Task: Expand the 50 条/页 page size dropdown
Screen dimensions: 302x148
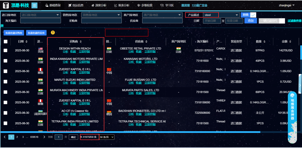Action: click(107, 137)
